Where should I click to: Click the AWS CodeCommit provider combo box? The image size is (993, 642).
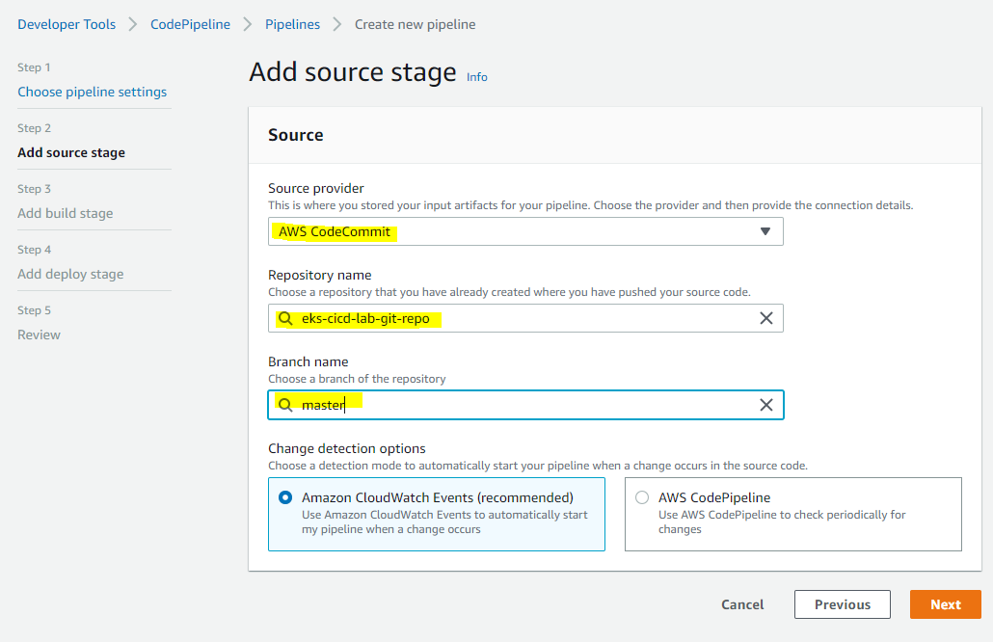[525, 231]
